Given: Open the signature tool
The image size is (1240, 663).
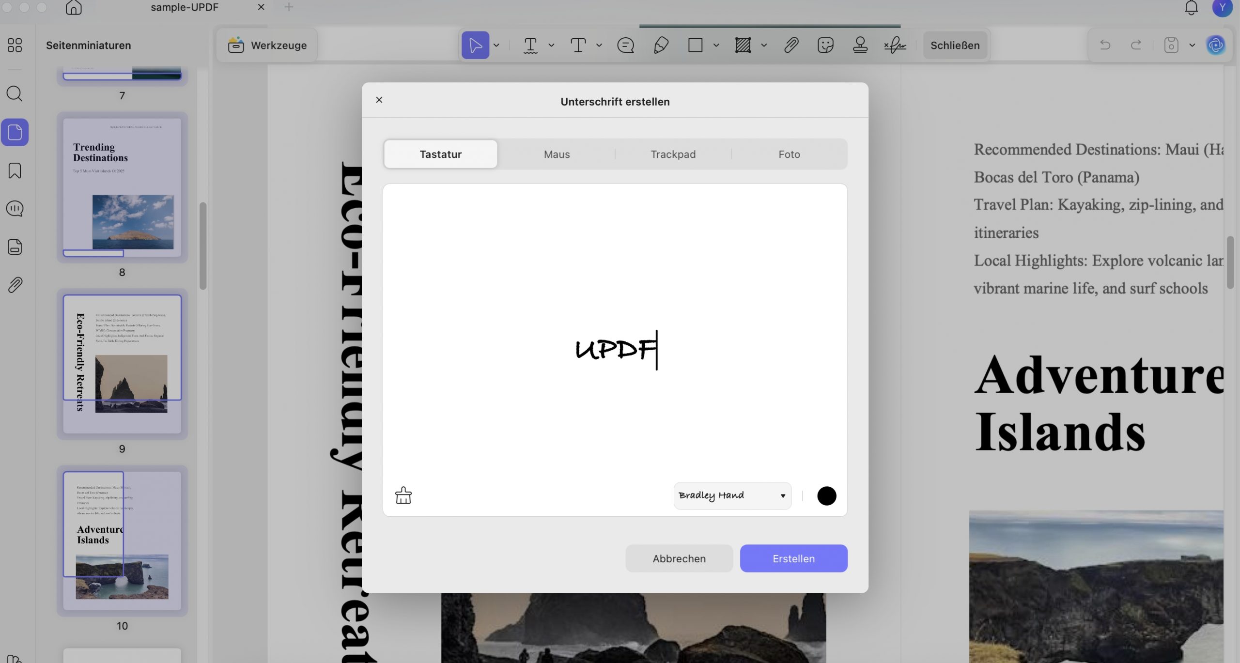Looking at the screenshot, I should pyautogui.click(x=895, y=45).
